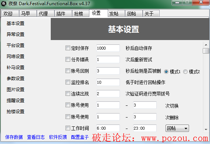
Task: Click the minimum field in 次删除 row
Action: [108, 117]
